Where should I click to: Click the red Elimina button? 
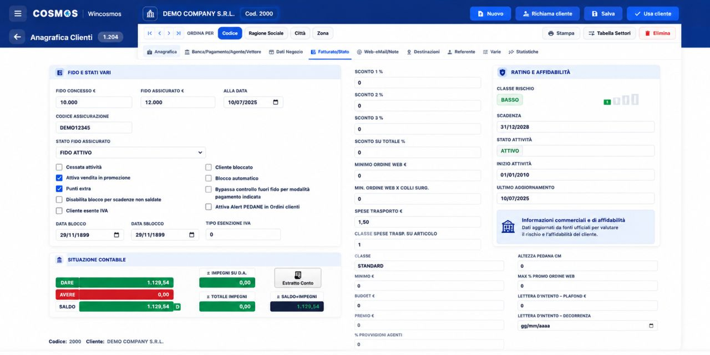pos(657,33)
